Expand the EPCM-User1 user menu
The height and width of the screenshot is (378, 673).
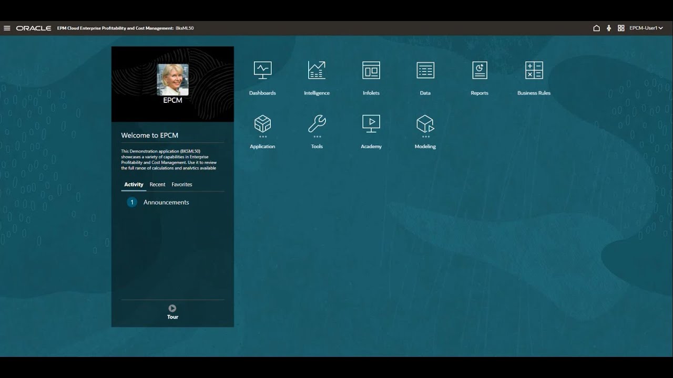pyautogui.click(x=646, y=28)
